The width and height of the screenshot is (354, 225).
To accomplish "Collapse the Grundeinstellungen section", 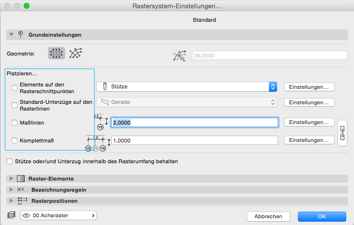I will click(x=12, y=35).
